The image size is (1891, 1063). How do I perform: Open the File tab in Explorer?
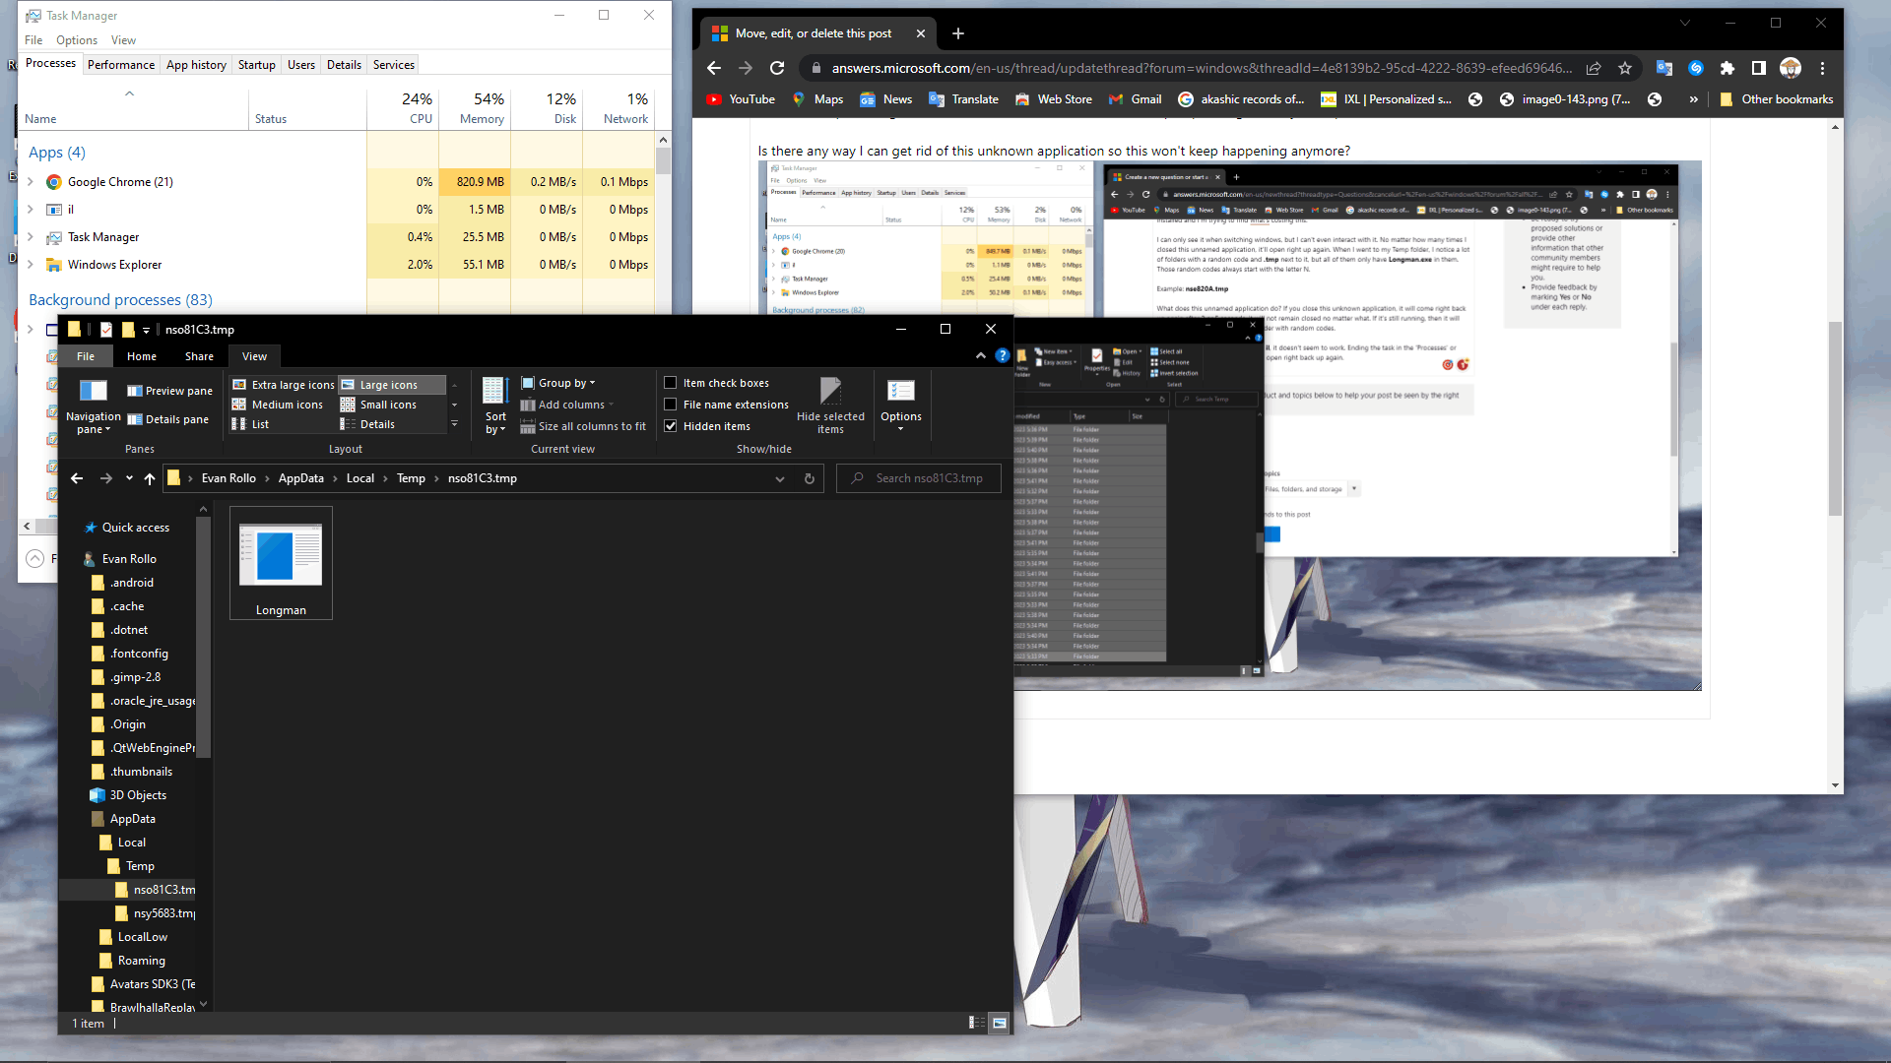(x=86, y=356)
